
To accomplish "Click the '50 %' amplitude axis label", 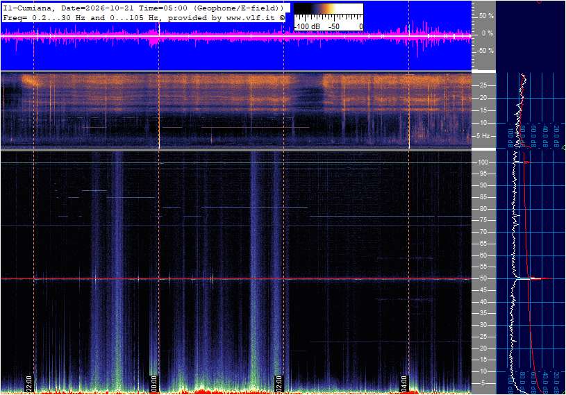I will coord(486,16).
